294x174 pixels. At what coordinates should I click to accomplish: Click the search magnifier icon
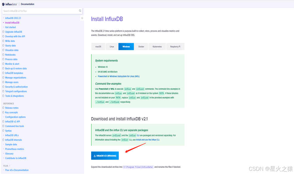(80, 11)
